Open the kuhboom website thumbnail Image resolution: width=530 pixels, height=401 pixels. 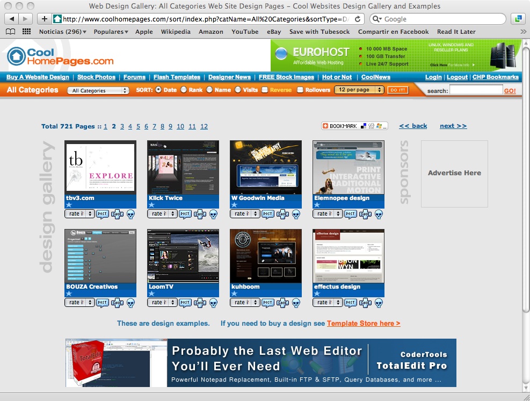pyautogui.click(x=266, y=256)
